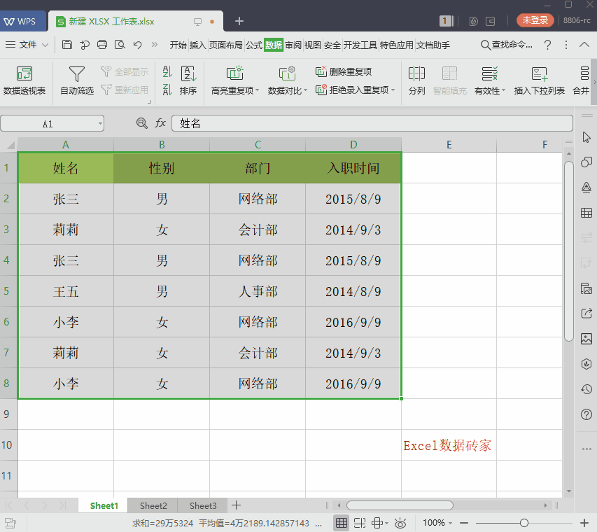Click the sidebar history clock icon

[587, 388]
